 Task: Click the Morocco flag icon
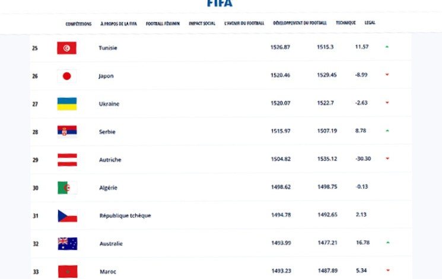click(x=66, y=271)
